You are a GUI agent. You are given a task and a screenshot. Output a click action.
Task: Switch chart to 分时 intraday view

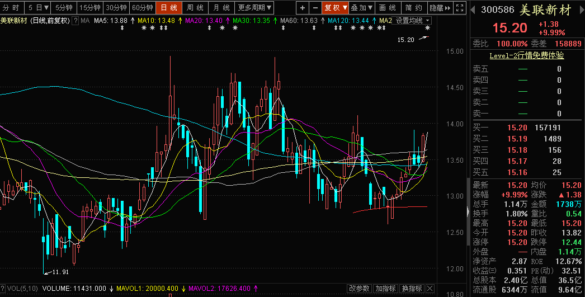tap(12, 8)
